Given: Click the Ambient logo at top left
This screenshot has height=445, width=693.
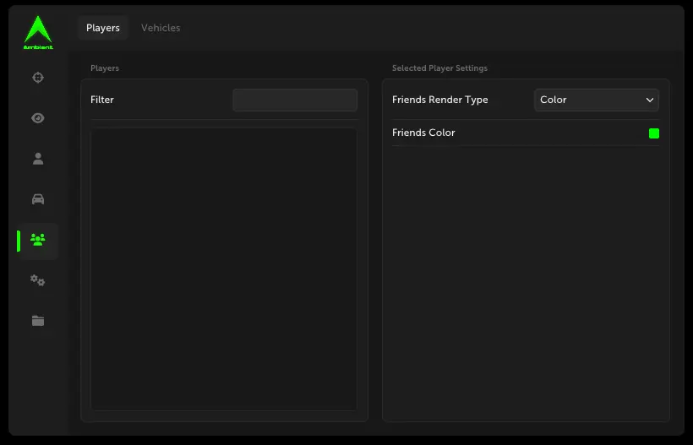Looking at the screenshot, I should pyautogui.click(x=37, y=32).
